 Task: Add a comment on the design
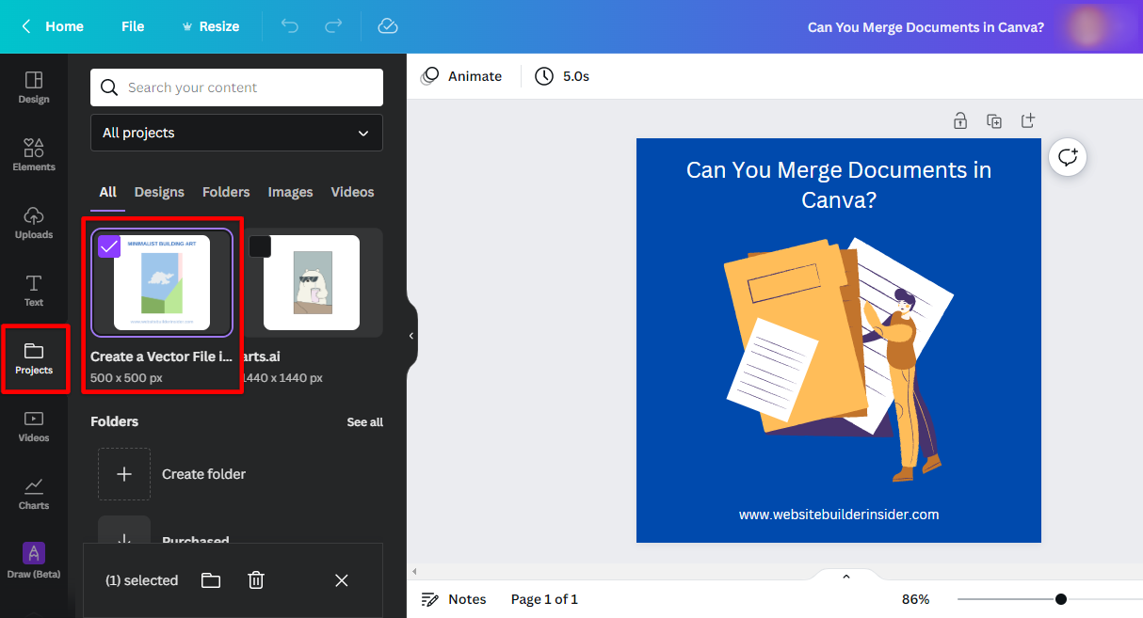click(1068, 157)
